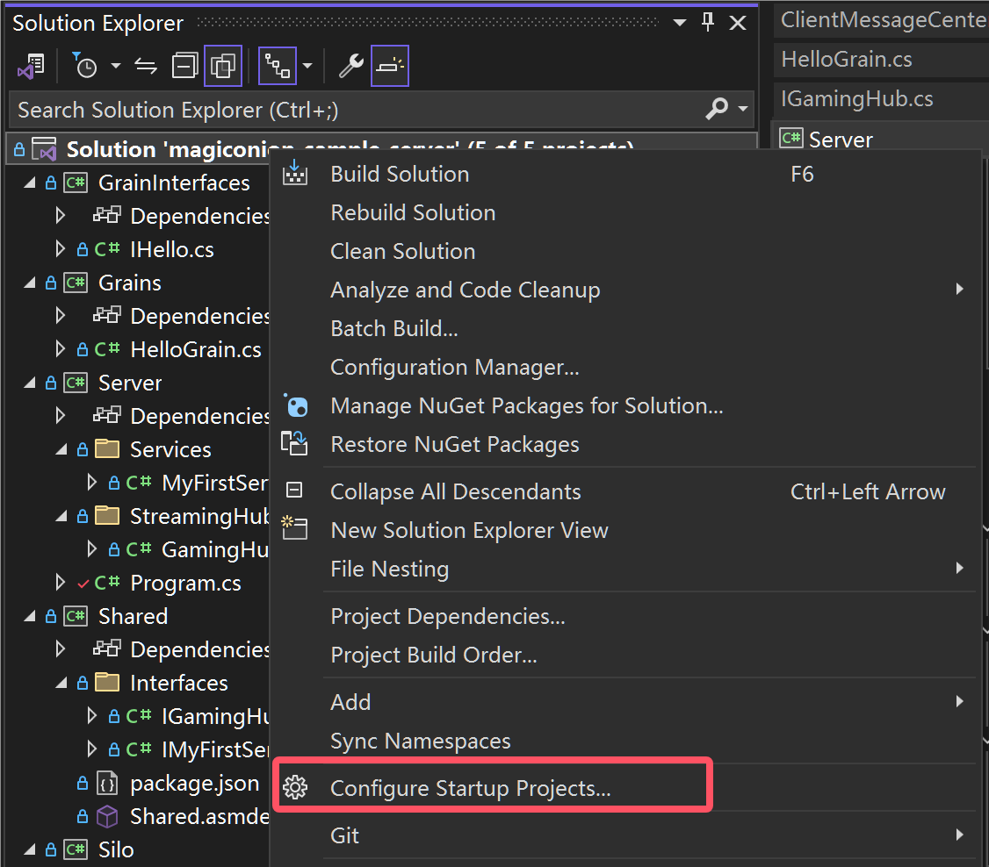Screen dimensions: 989x867
Task: Collapse the GrainInterfaces project node
Action: [x=30, y=183]
